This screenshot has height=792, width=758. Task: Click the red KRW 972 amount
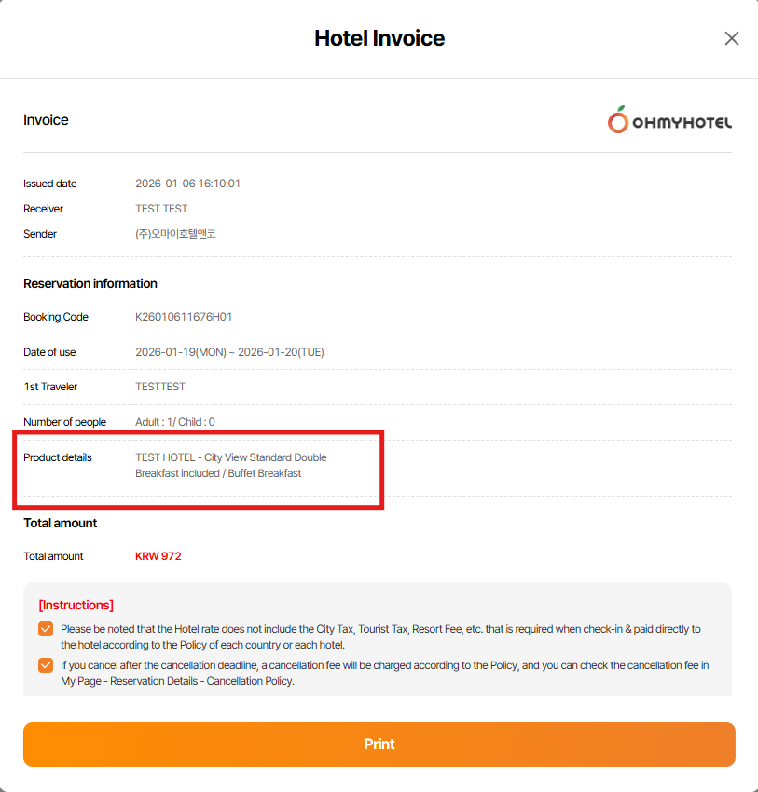(x=158, y=556)
